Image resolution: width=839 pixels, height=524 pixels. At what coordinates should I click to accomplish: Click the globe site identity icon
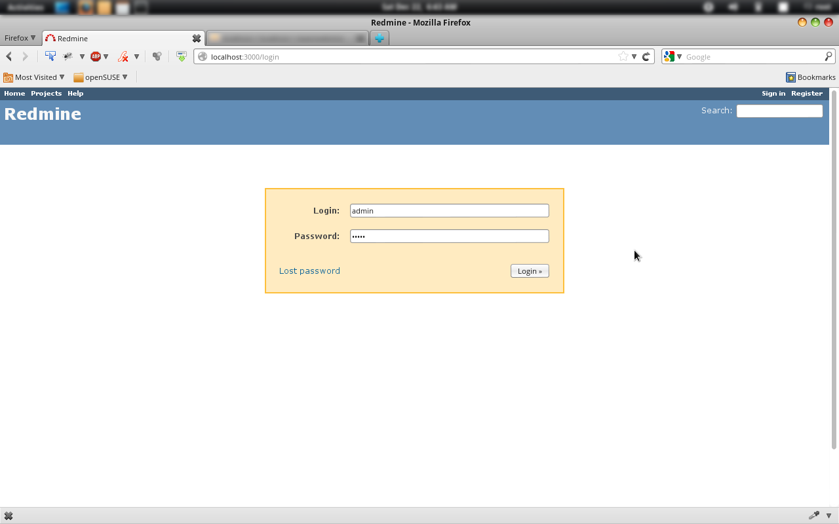[203, 56]
